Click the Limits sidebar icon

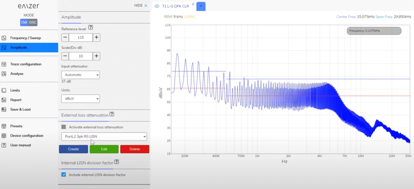tap(4, 91)
